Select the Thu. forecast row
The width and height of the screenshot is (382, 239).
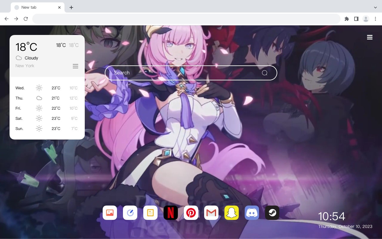coord(47,98)
